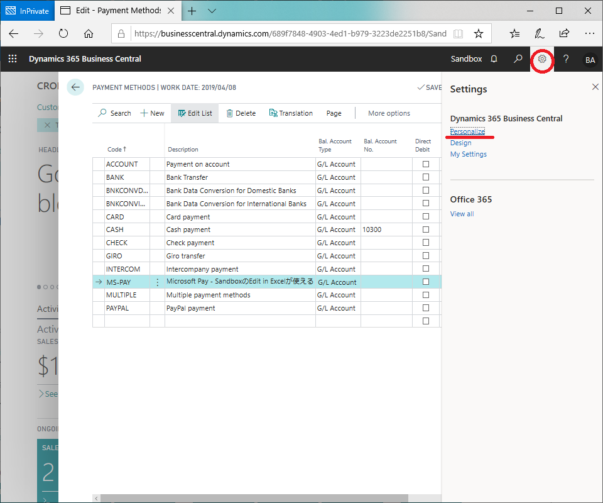The height and width of the screenshot is (503, 603).
Task: Select the BNKCONVD... code cell
Action: point(128,191)
